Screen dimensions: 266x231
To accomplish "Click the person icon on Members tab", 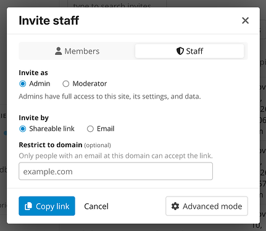I will pos(59,51).
